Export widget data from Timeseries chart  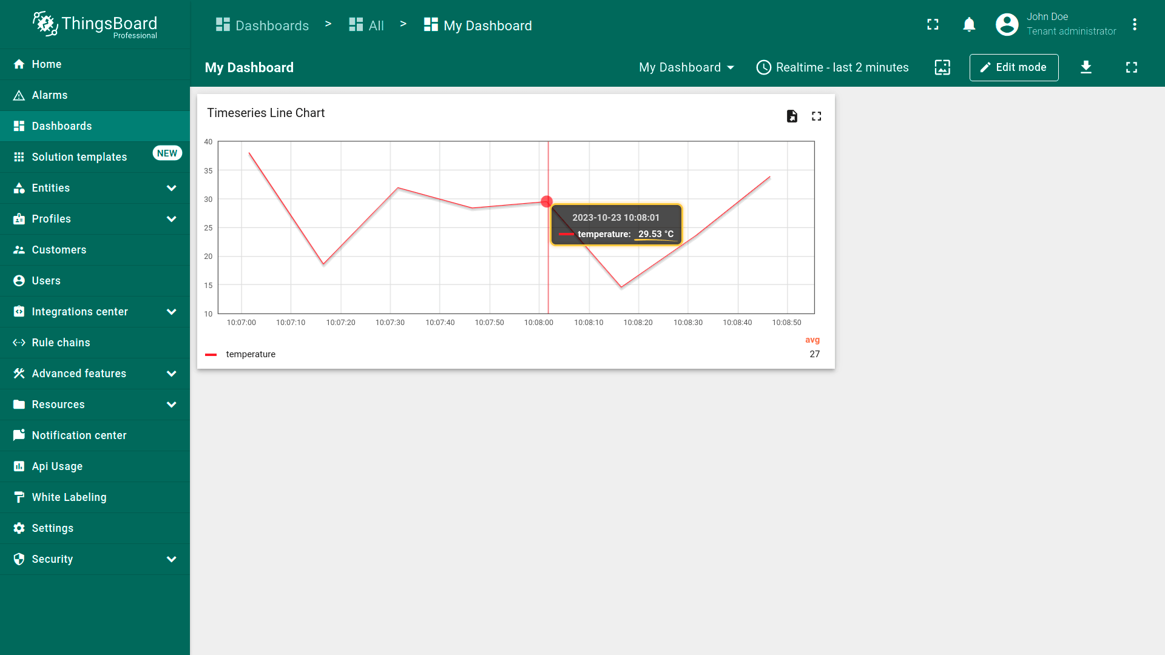click(x=792, y=116)
